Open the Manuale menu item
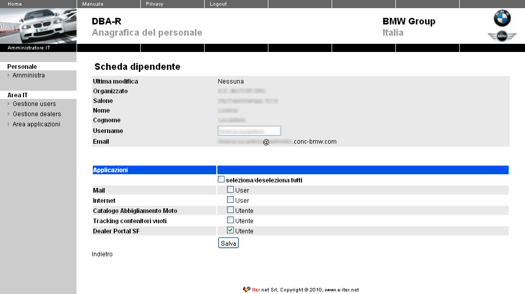The width and height of the screenshot is (525, 294). tap(93, 4)
